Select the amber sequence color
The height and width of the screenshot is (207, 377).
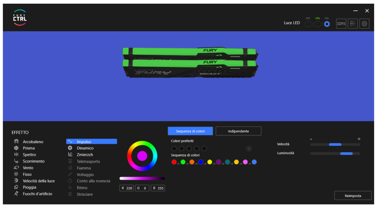(236, 162)
